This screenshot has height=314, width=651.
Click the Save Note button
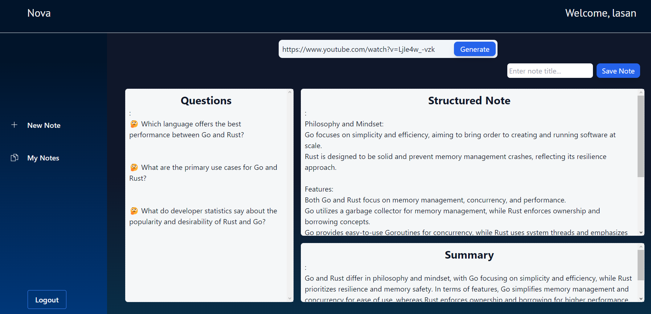[618, 71]
